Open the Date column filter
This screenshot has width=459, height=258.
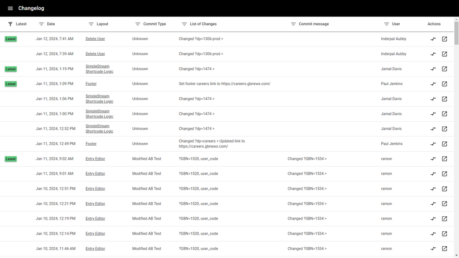tap(41, 24)
